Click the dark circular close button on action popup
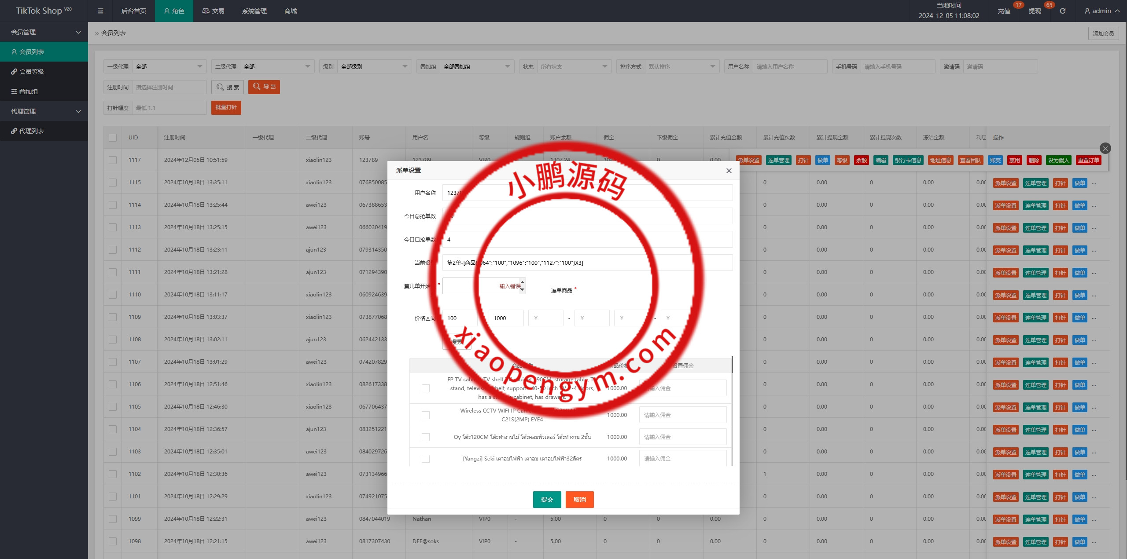 1105,148
